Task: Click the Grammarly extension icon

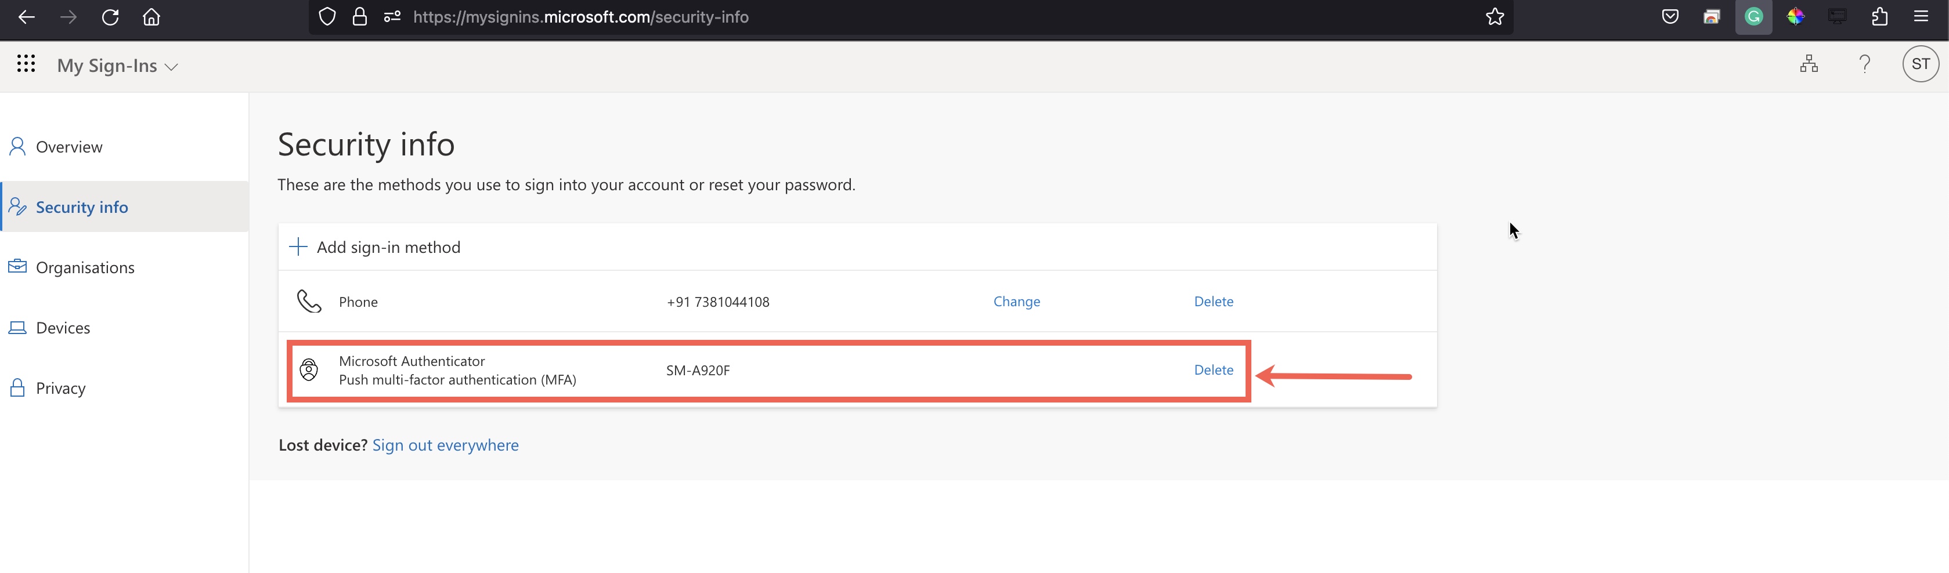Action: 1753,17
